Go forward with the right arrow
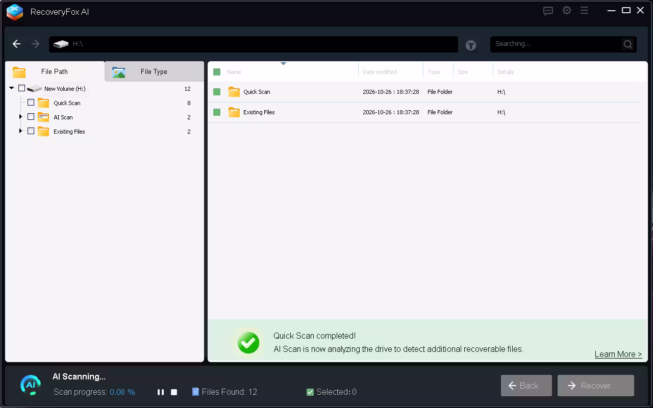The image size is (653, 408). (x=35, y=44)
